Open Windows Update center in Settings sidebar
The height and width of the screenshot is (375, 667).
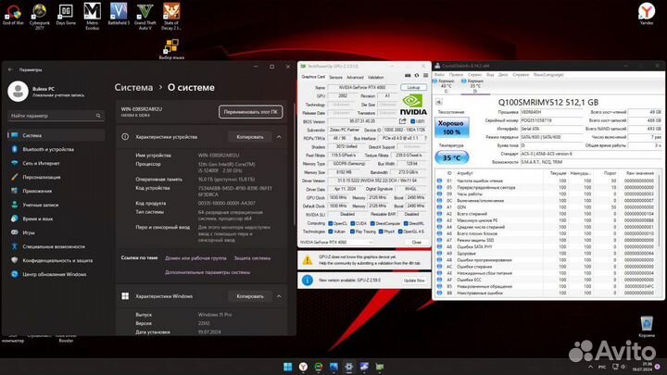(56, 274)
